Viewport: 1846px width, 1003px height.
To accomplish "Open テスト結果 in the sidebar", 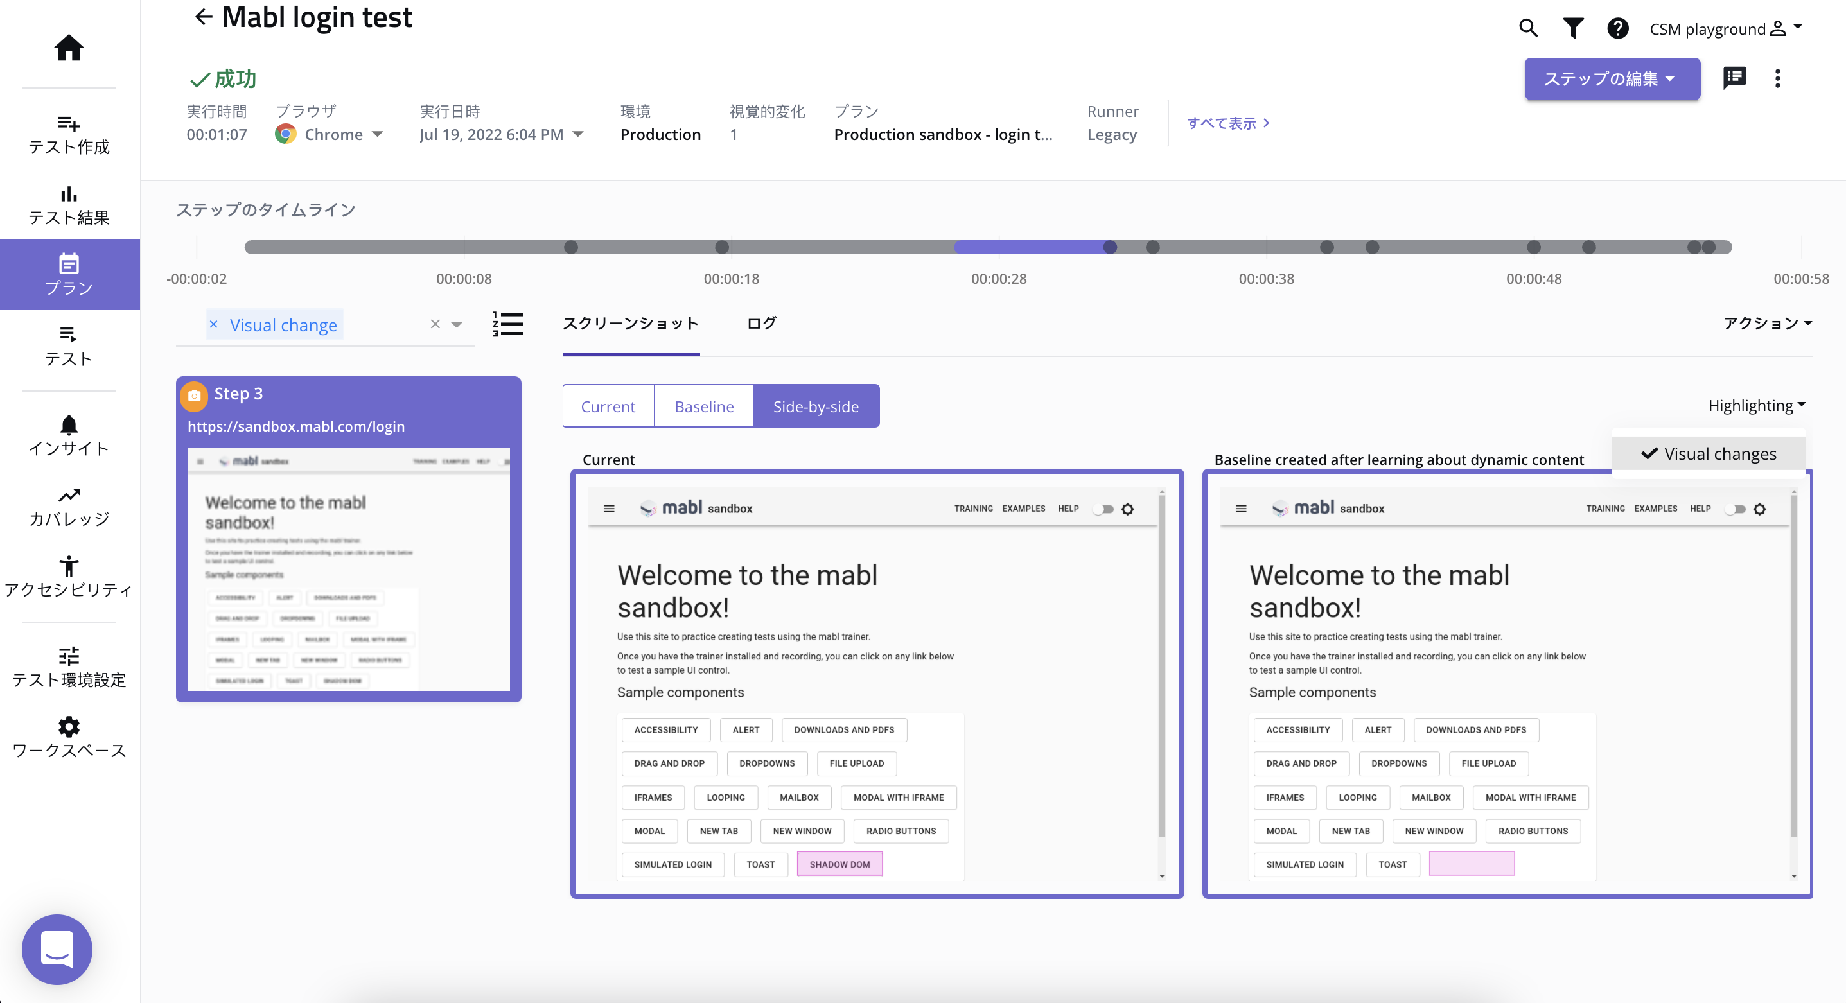I will 69,205.
